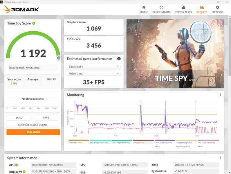Image resolution: width=231 pixels, height=174 pixels.
Task: Click Time value 2023-03-12 11:25
Action: [196, 165]
